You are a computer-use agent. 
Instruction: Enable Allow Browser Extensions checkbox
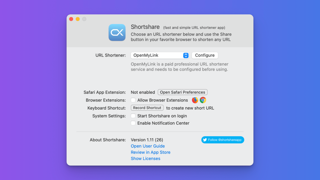click(x=133, y=100)
